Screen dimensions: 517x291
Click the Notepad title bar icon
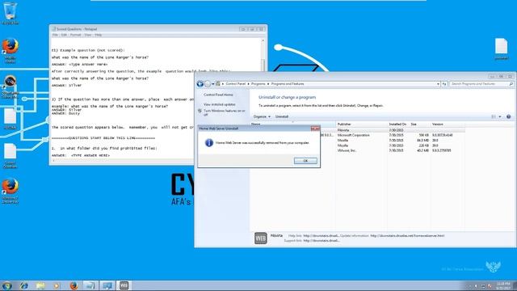pos(54,29)
